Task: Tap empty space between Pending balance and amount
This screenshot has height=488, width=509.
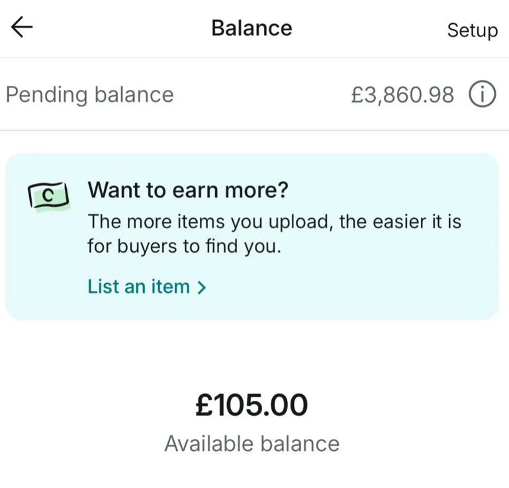Action: point(262,95)
